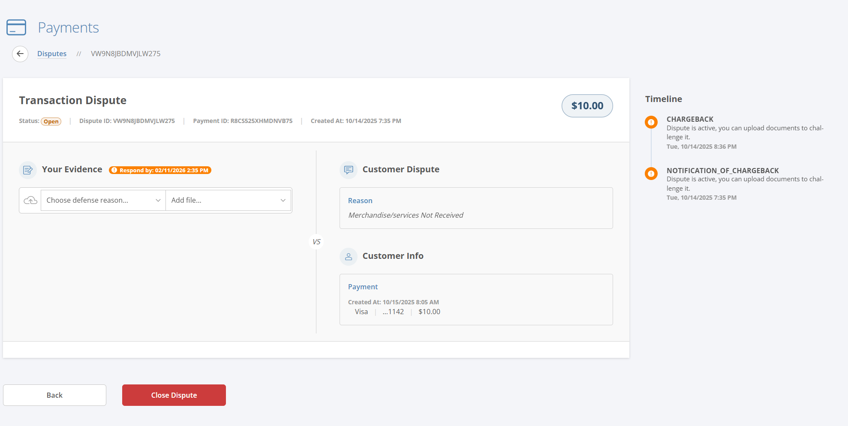Screen dimensions: 848x426
Task: Click the Reason label
Action: coord(360,201)
